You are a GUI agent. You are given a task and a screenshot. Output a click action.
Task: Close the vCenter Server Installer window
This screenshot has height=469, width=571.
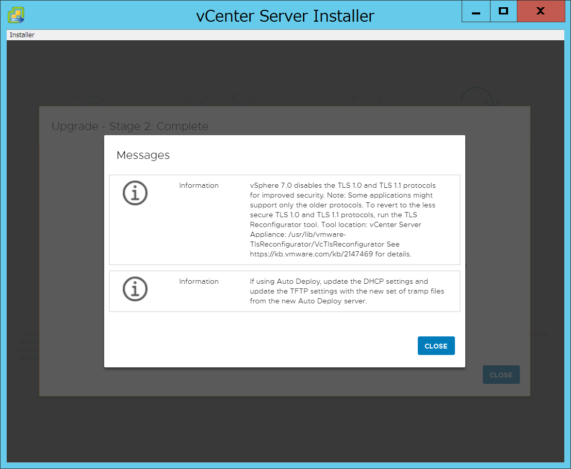541,11
